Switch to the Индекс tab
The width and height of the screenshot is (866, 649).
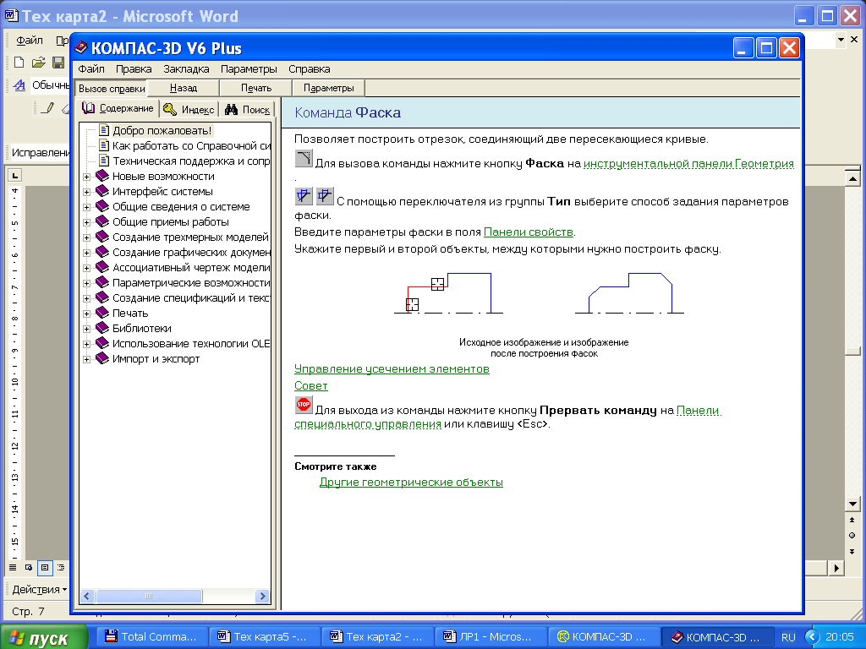coord(189,109)
